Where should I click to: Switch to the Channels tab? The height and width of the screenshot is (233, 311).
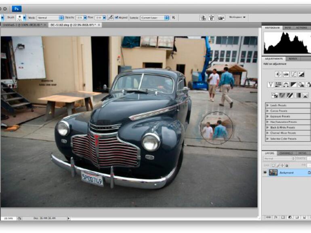click(x=286, y=153)
